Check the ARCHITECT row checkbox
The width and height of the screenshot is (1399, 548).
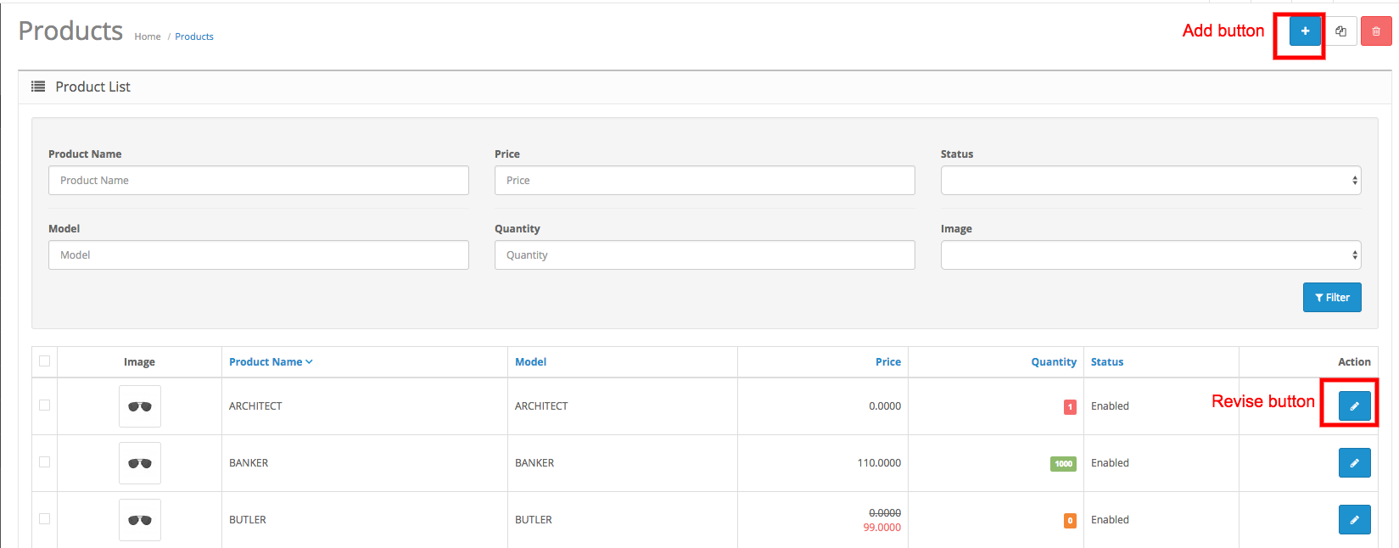point(45,405)
